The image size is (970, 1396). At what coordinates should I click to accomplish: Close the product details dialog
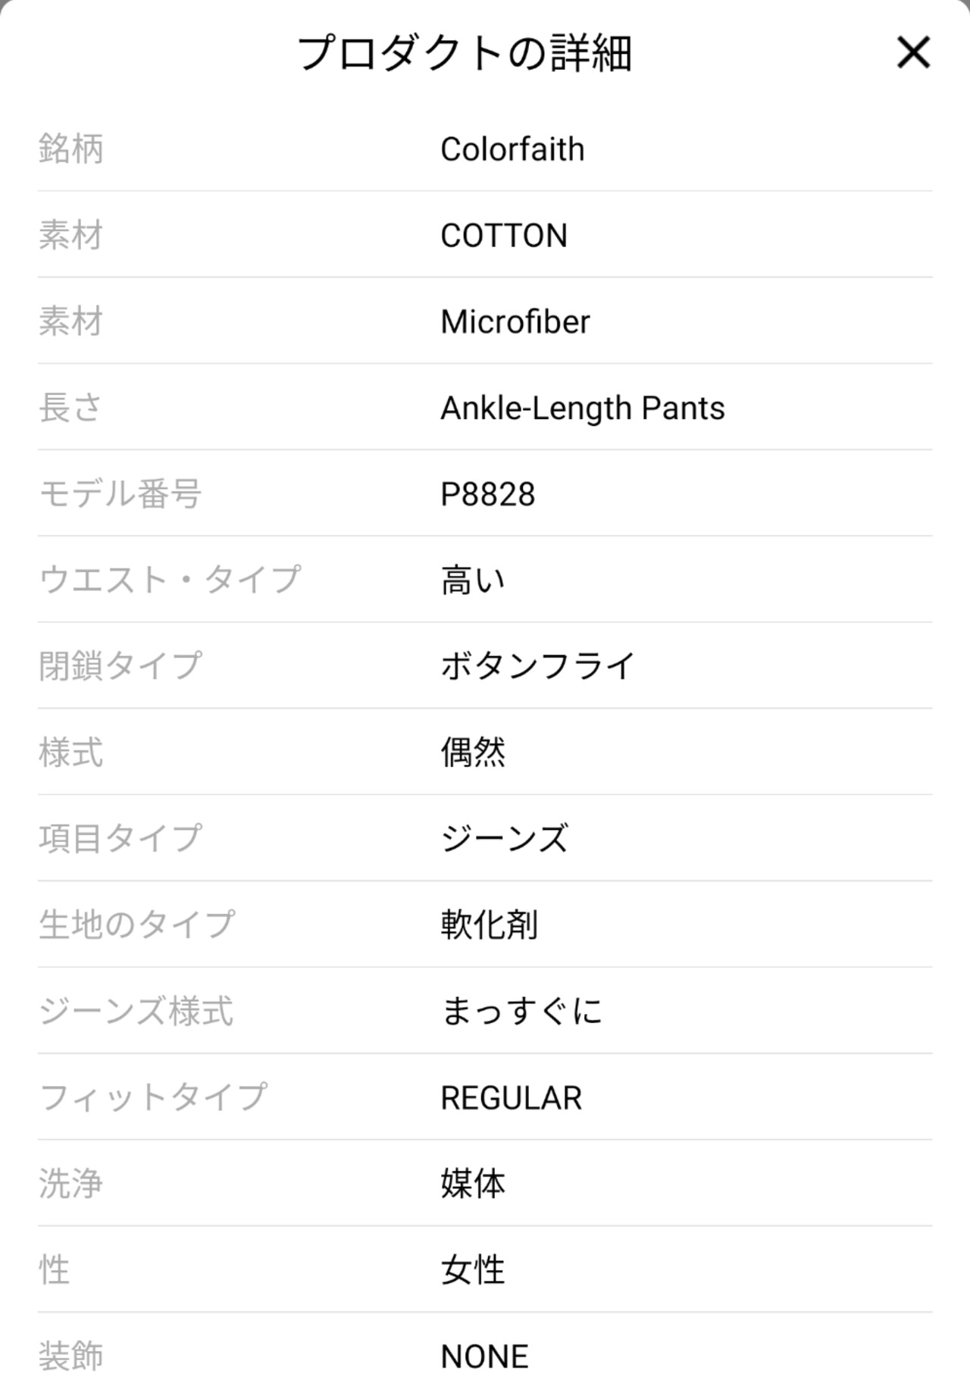[x=913, y=53]
